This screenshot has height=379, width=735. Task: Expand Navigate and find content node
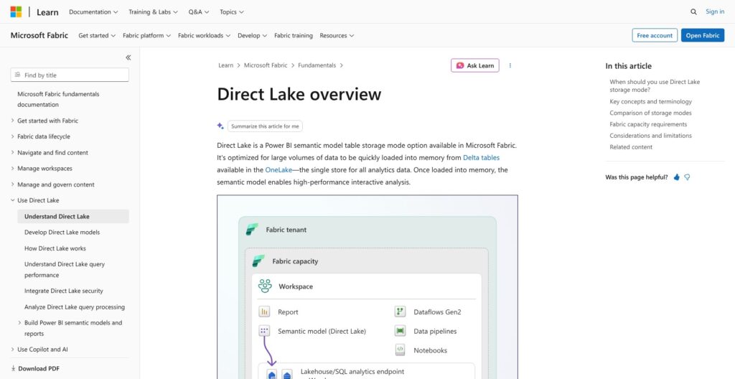click(13, 152)
